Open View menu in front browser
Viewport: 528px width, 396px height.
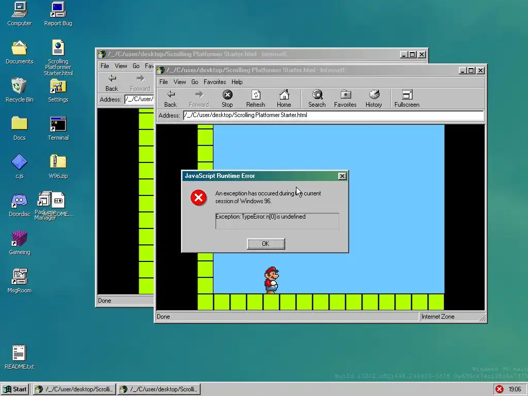(x=179, y=82)
